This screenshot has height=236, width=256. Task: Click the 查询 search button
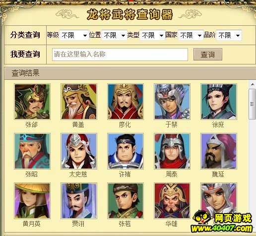pos(208,55)
